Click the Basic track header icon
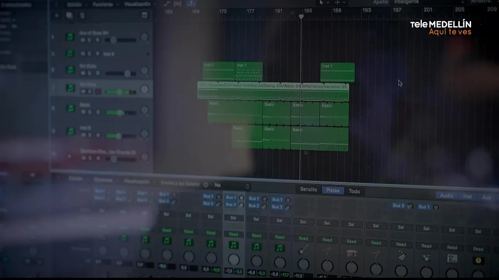This screenshot has height=280, width=499. coord(70,108)
